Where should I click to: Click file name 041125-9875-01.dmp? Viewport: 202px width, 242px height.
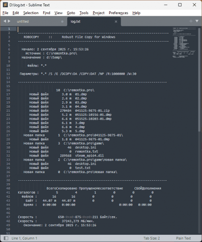92,139
